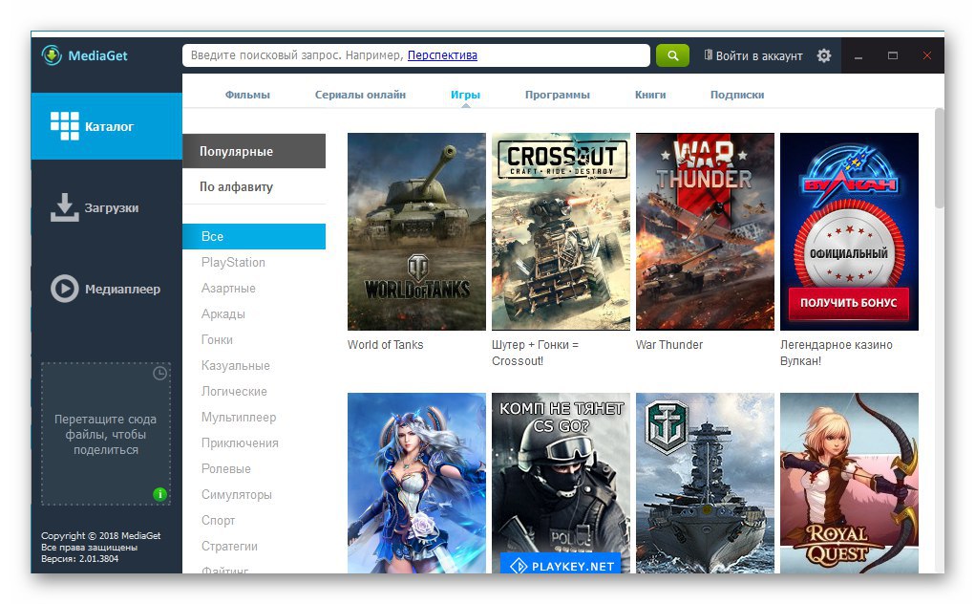The height and width of the screenshot is (604, 975).
Task: Click the World of Tanks title text
Action: click(x=385, y=345)
